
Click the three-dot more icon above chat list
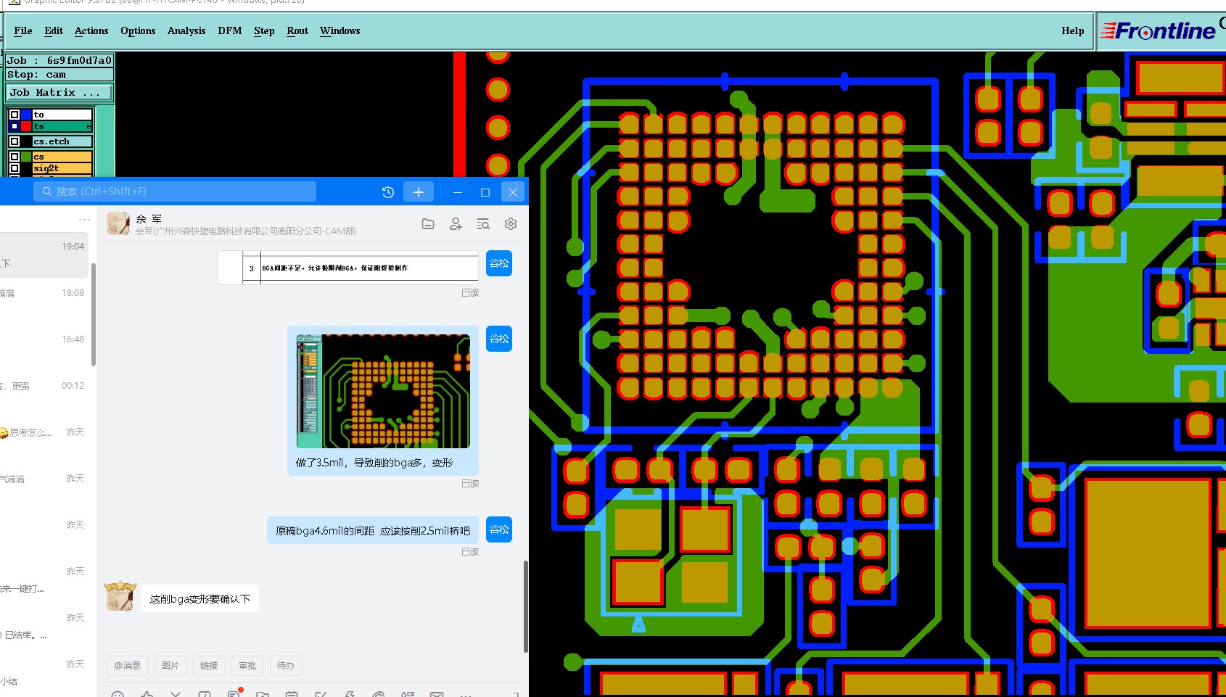click(x=84, y=219)
